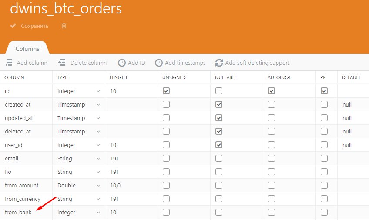Screen dimensions: 369x220
Task: Click the from_bank column name field
Action: click(x=26, y=213)
